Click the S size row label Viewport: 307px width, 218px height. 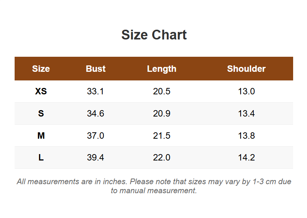pos(41,114)
